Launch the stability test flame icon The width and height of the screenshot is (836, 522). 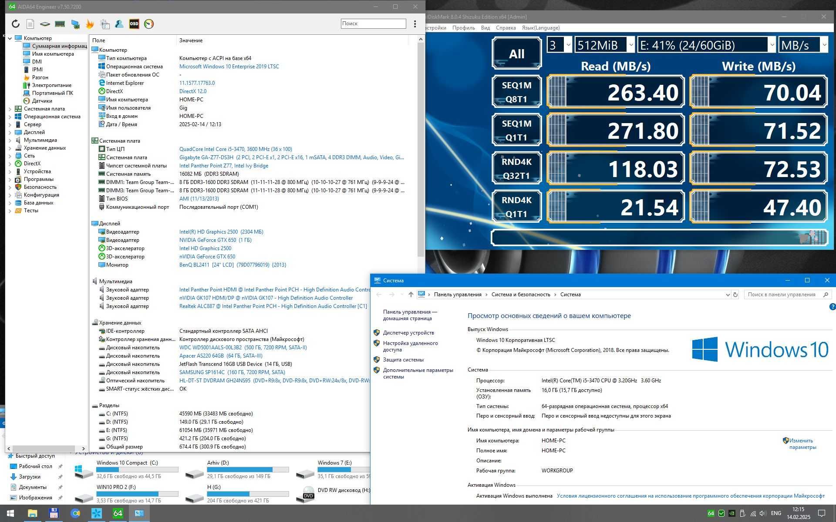click(90, 24)
